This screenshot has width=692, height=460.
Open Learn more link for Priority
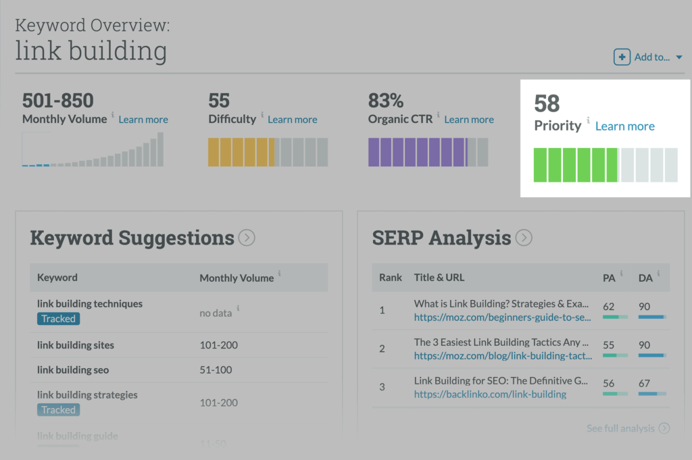coord(624,126)
